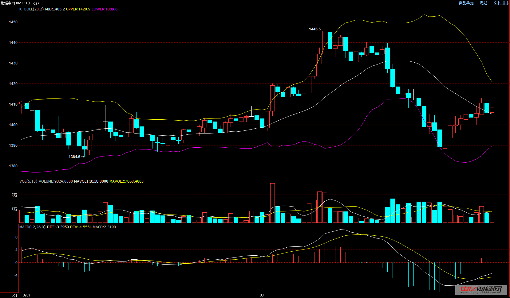
Task: Click the left arrow navigation icon
Action: [x=496, y=3]
